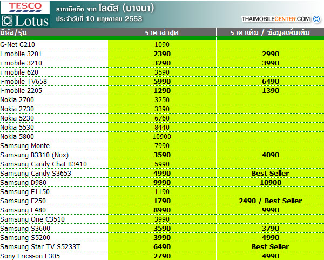Click latest price 10900 for Nokia 5800
Screen dimensions: 324x260
pos(162,137)
